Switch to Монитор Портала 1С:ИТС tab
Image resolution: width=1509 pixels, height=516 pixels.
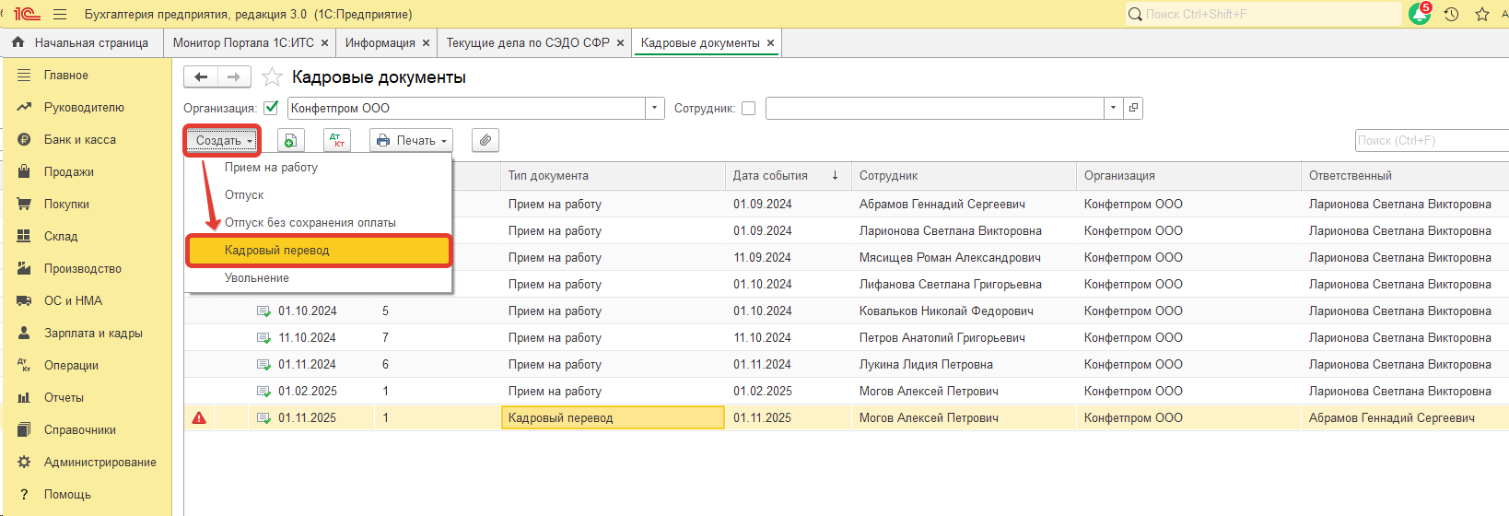tap(243, 43)
